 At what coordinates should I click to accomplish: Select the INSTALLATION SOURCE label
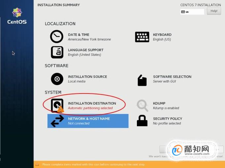87,77
